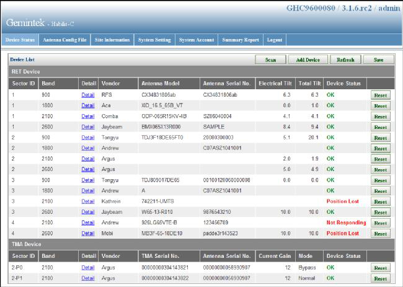This screenshot has width=403, height=287.
Task: Click the GHC9600080 / 3.1.6.rc2 / admin header text
Action: click(x=343, y=8)
